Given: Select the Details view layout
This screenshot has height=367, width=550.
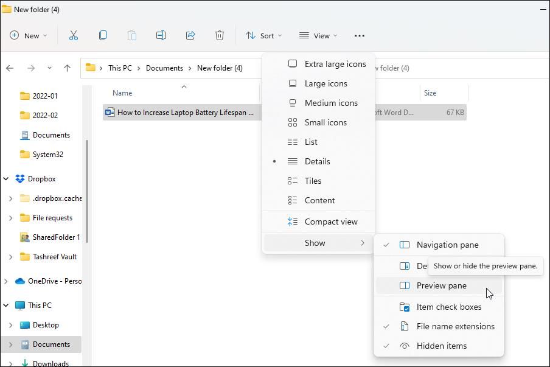Looking at the screenshot, I should 318,161.
